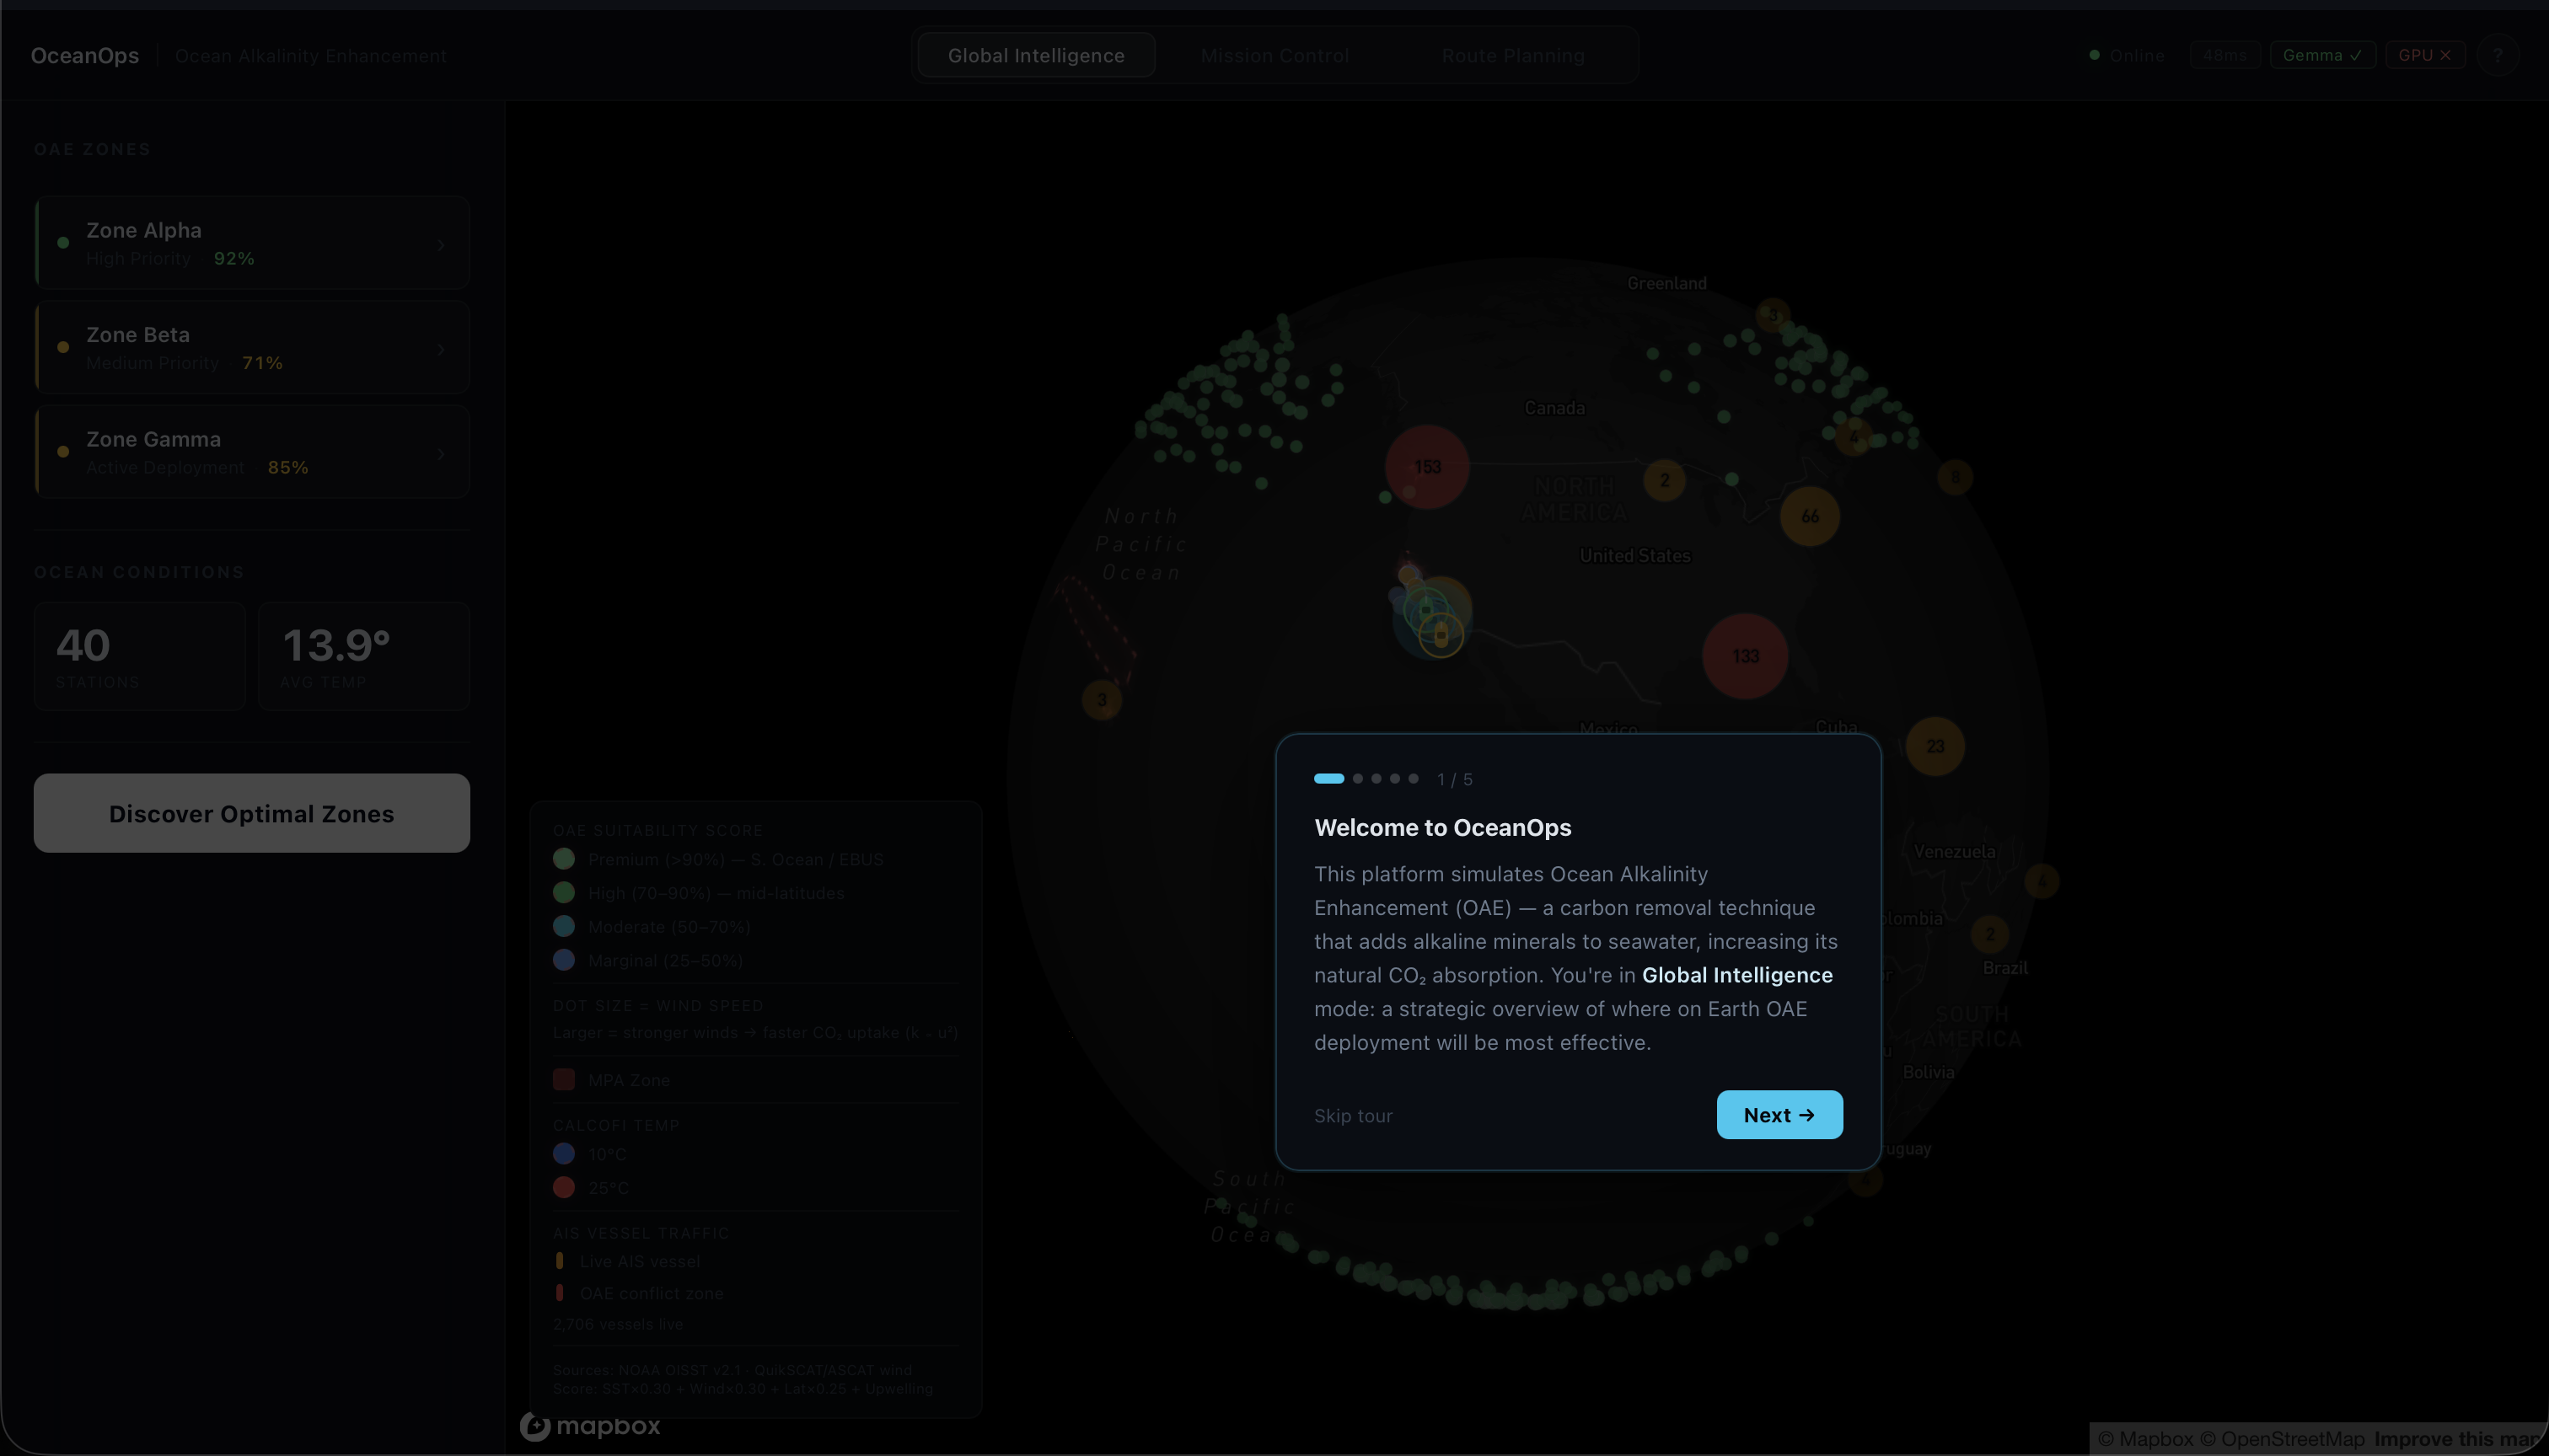2549x1456 pixels.
Task: Click the red 153 cluster marker
Action: coord(1426,467)
